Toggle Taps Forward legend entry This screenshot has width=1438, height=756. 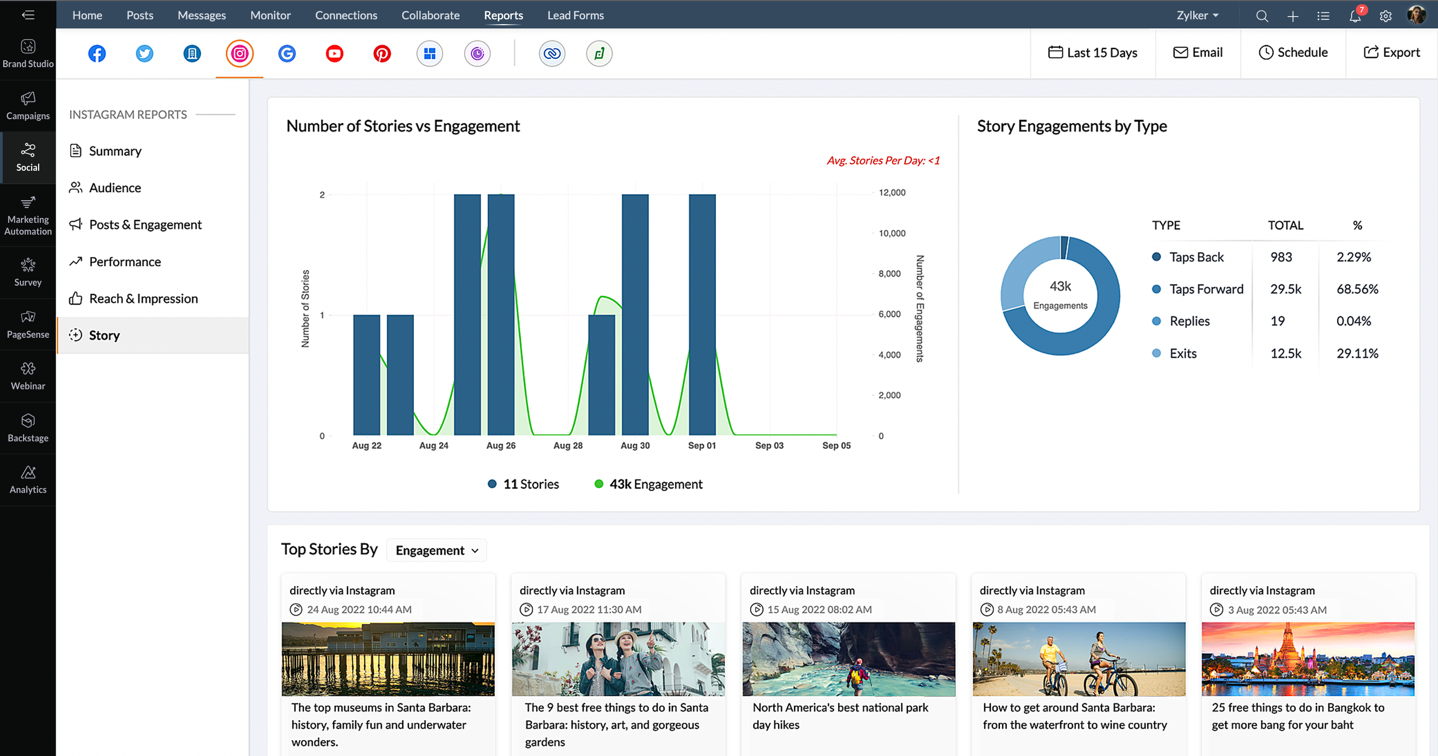pyautogui.click(x=1205, y=289)
